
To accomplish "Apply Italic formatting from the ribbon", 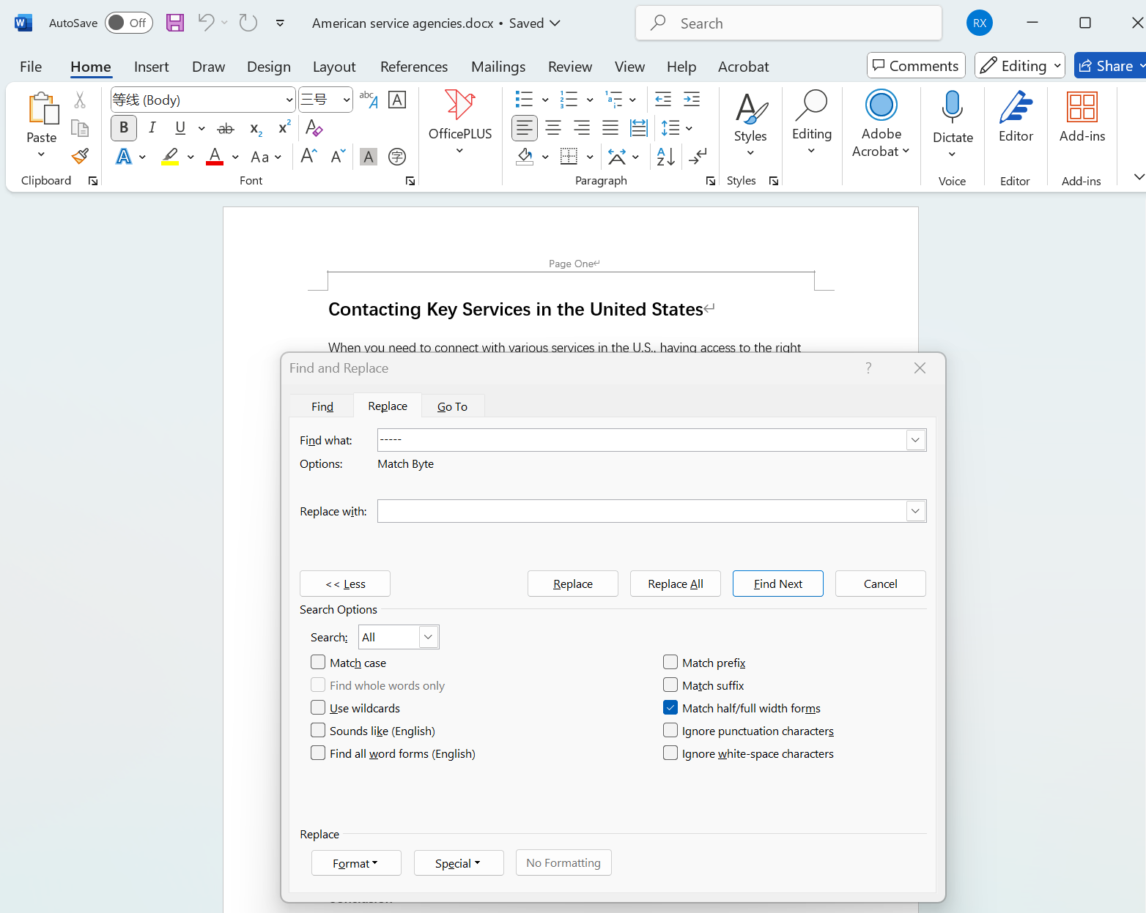I will click(152, 128).
